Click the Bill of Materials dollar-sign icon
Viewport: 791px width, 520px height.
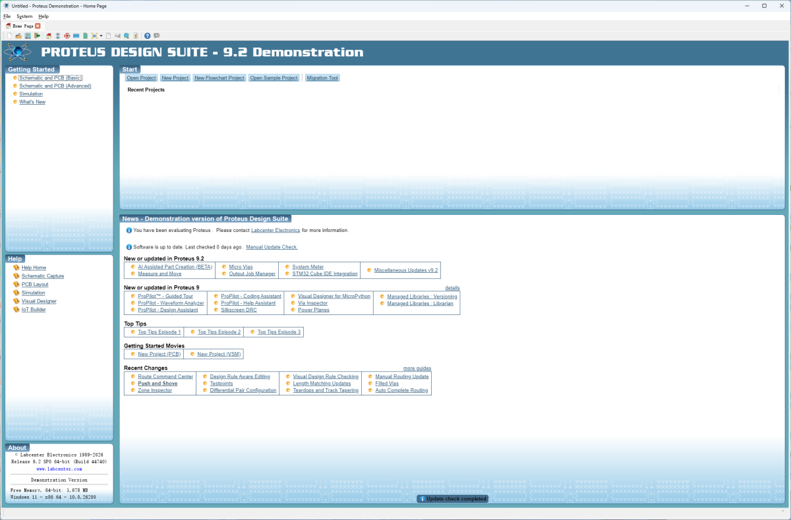click(136, 36)
